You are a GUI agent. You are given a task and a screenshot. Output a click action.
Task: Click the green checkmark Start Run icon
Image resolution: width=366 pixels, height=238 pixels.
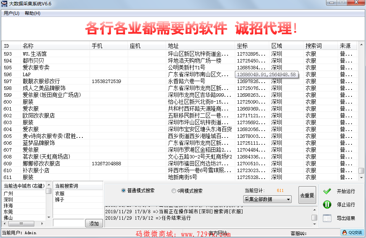tap(327, 191)
